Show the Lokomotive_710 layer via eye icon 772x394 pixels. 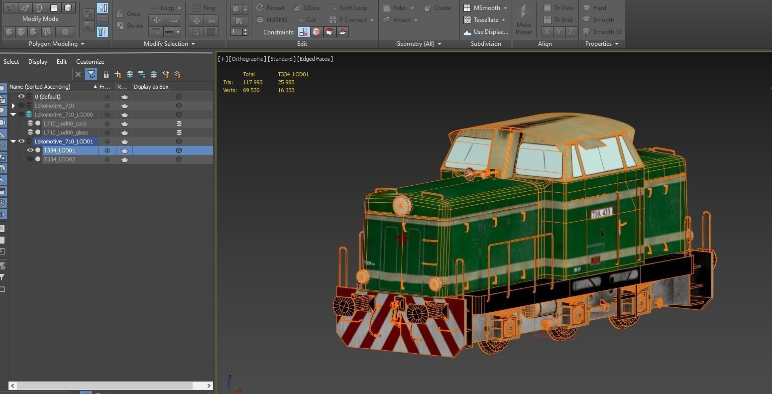(x=21, y=106)
